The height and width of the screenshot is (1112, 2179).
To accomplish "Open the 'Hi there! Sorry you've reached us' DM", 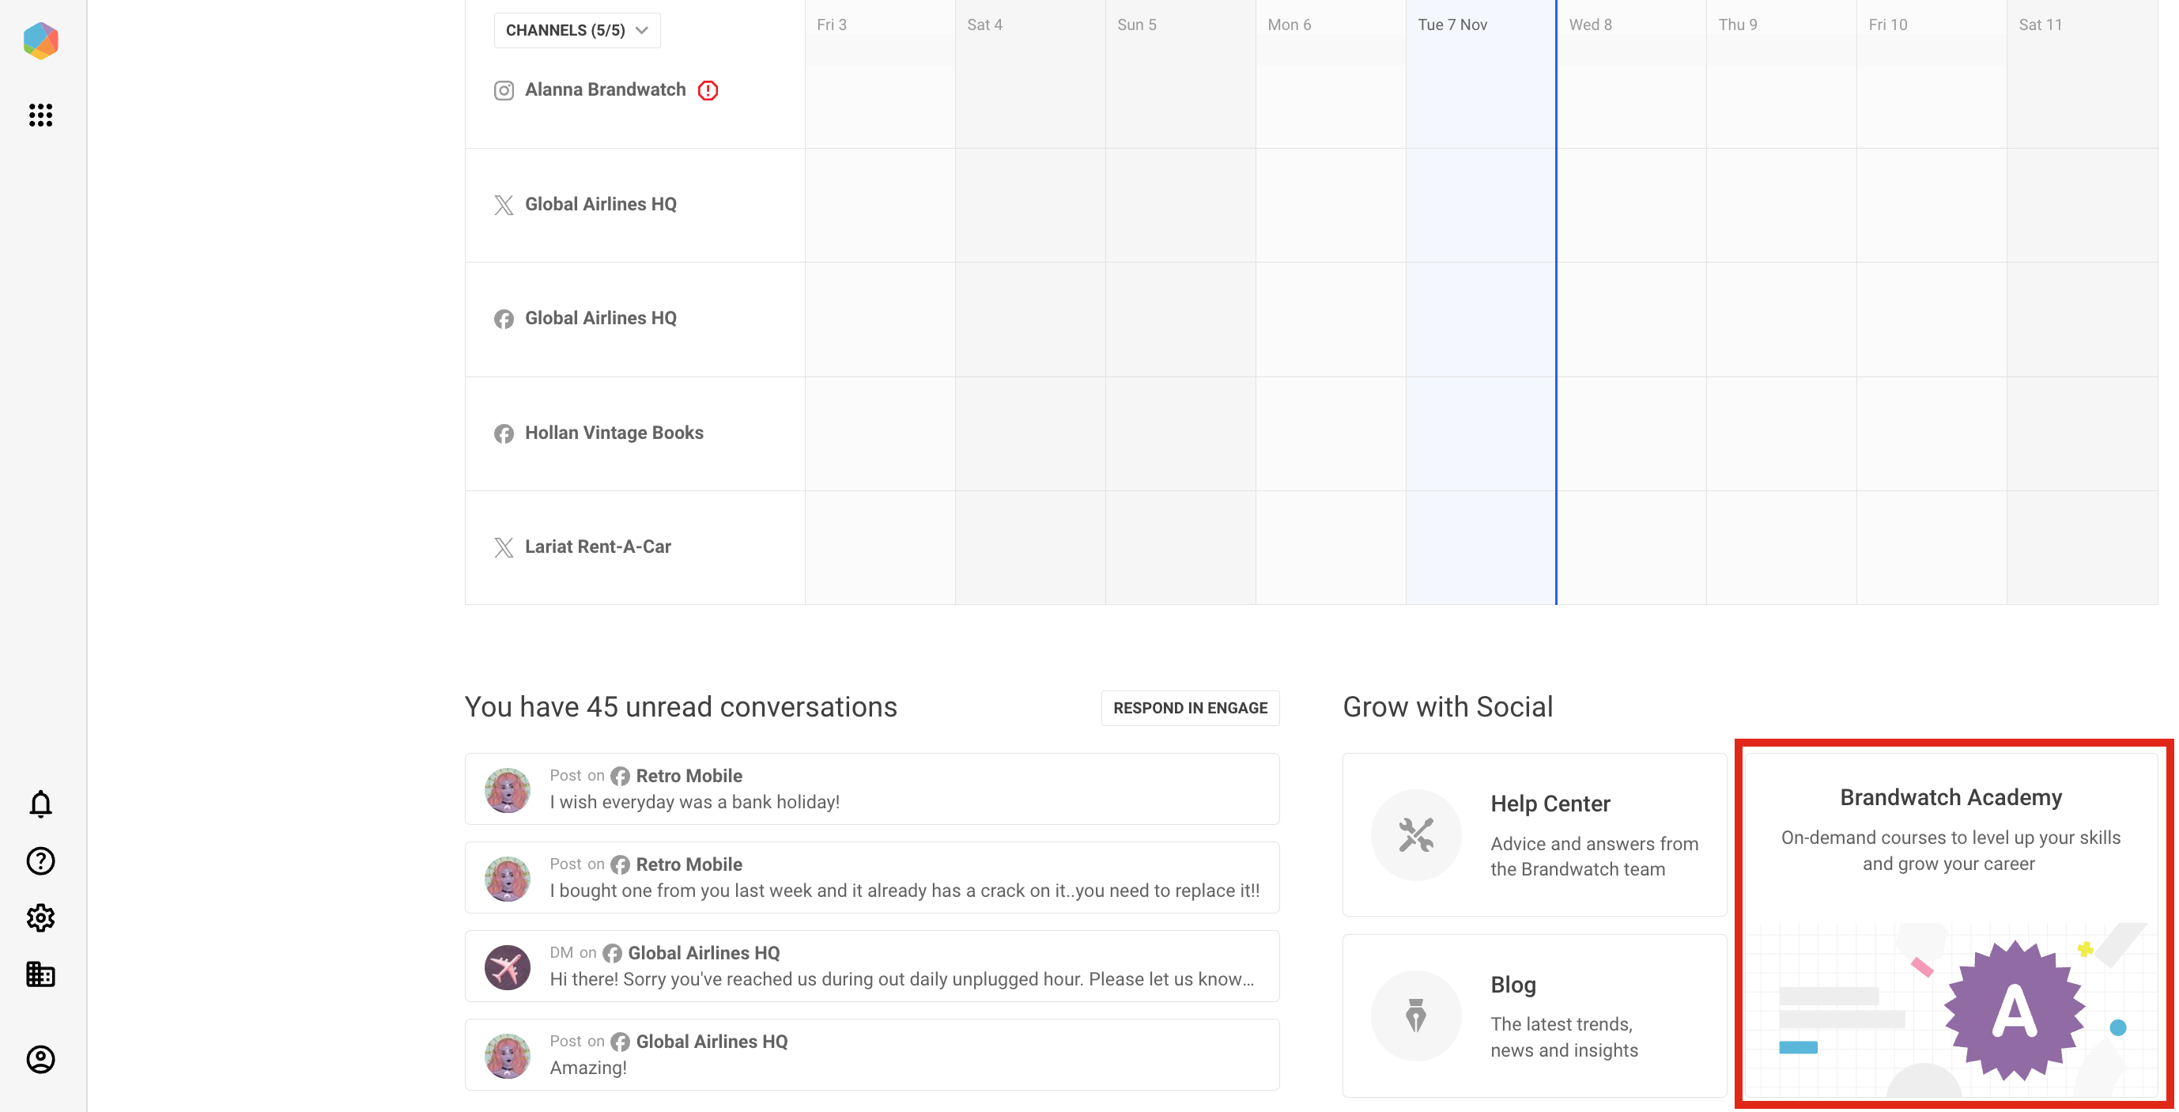I will pyautogui.click(x=871, y=966).
